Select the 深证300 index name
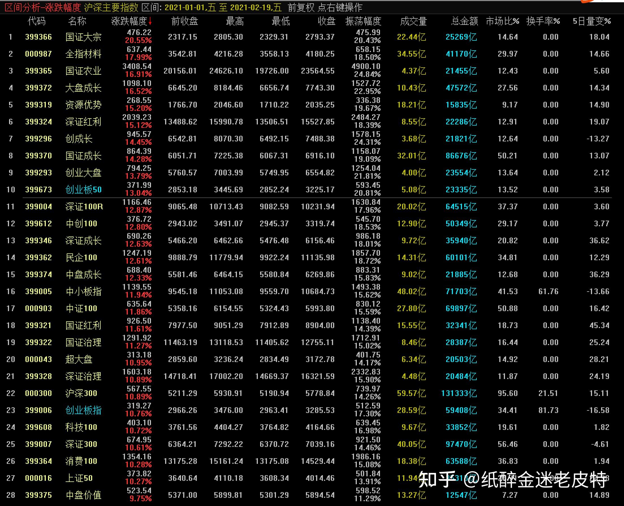 click(81, 444)
